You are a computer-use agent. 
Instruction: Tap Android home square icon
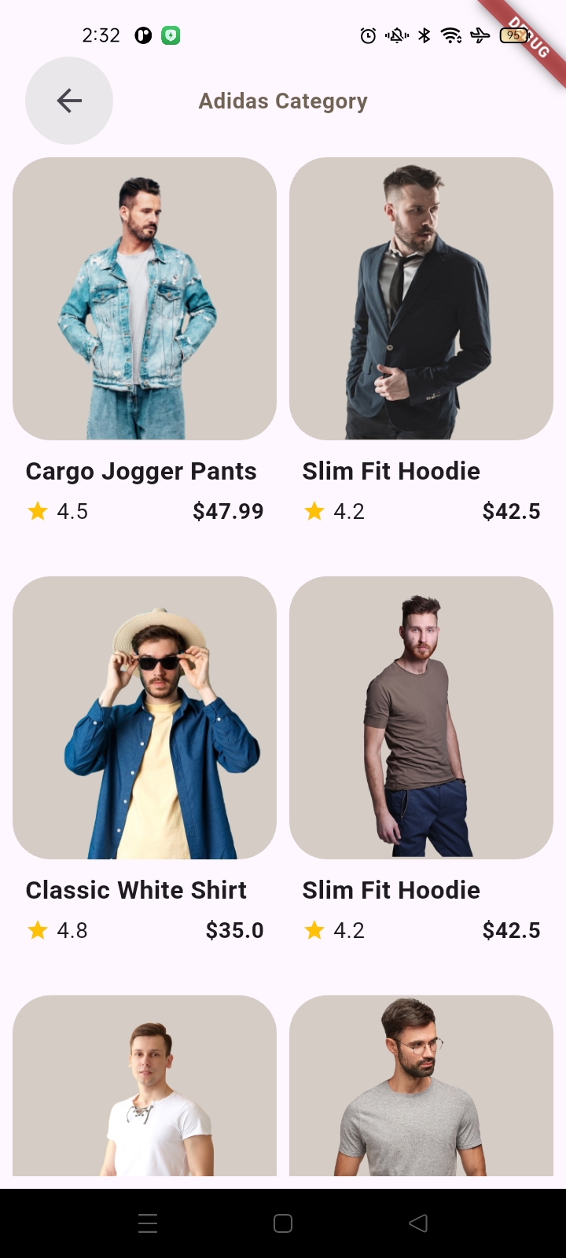[283, 1223]
